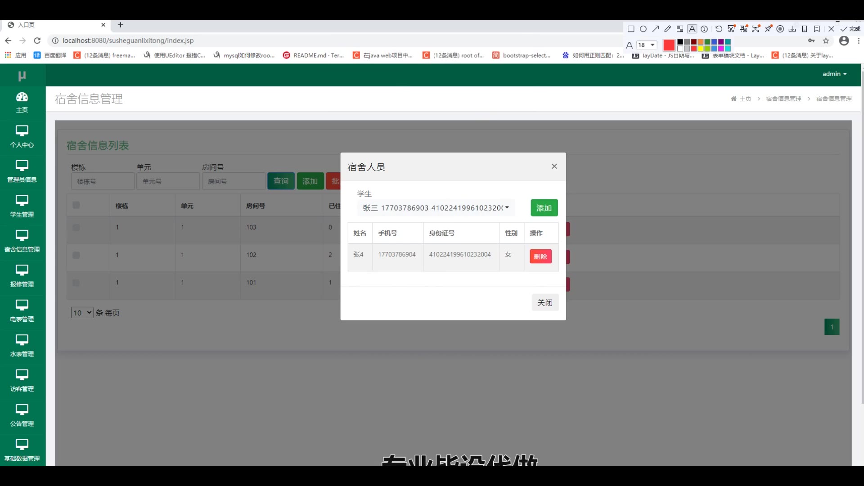Viewport: 864px width, 486px height.
Task: Pin the screenshot to screen
Action: tap(768, 29)
